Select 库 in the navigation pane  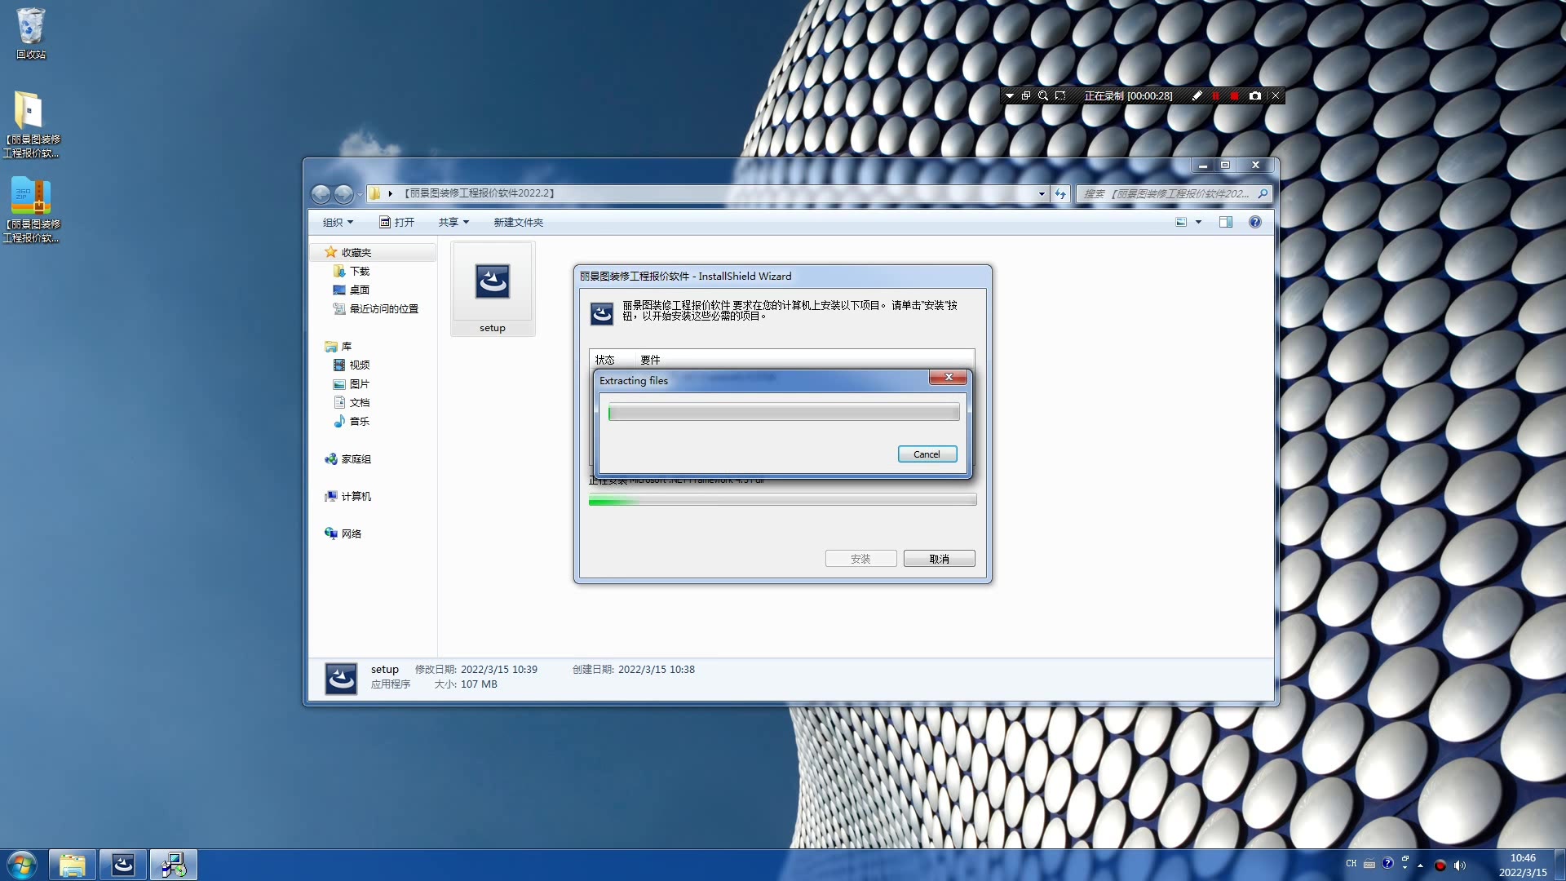coord(347,346)
